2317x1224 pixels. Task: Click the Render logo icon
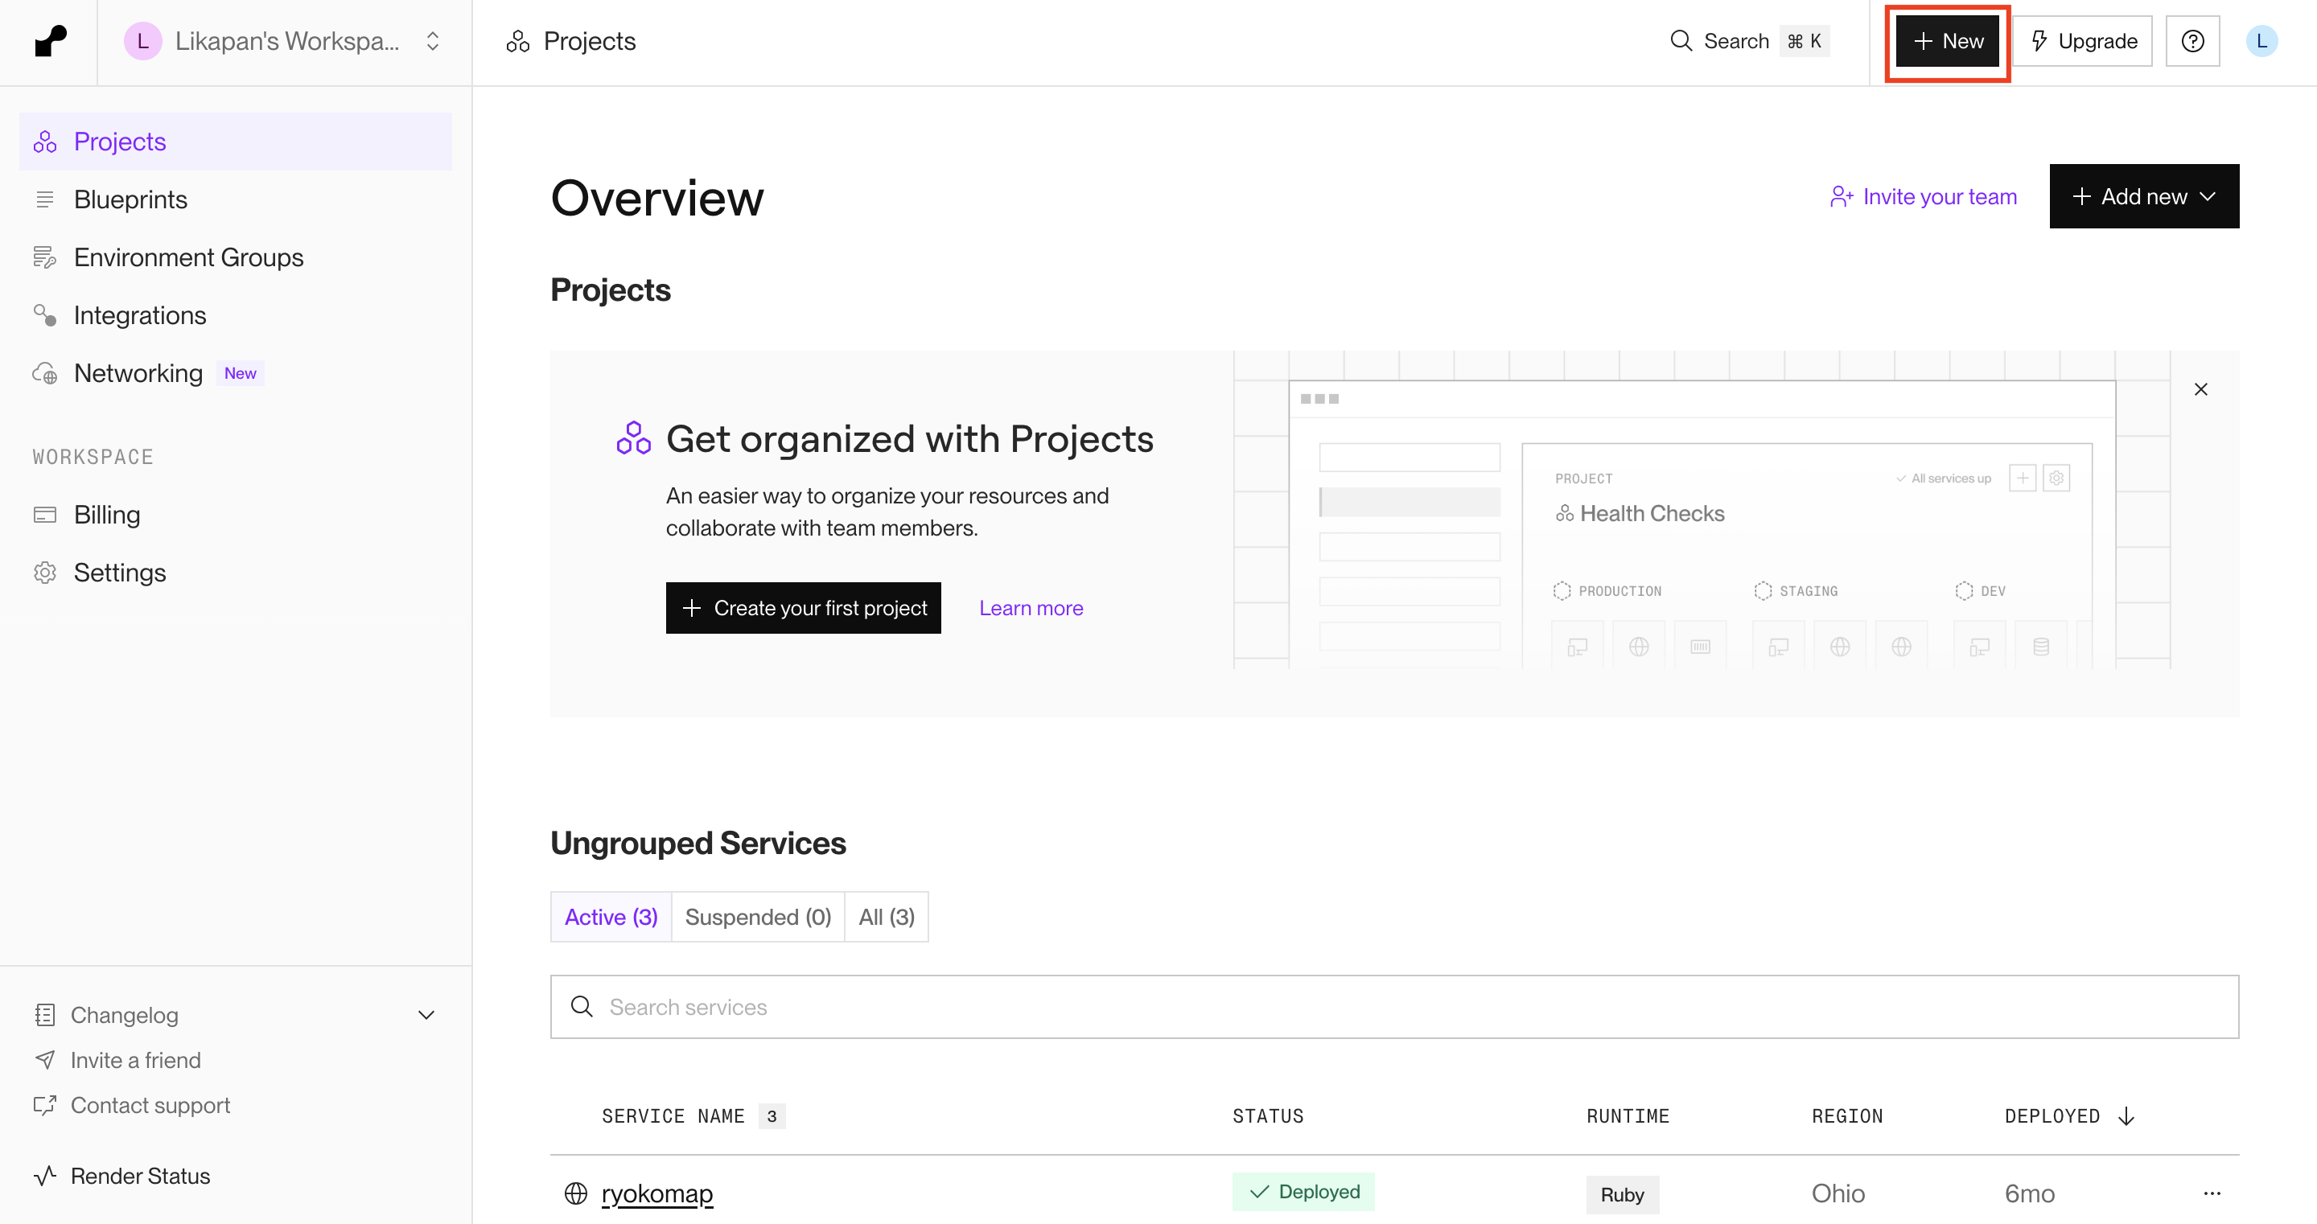coord(49,41)
